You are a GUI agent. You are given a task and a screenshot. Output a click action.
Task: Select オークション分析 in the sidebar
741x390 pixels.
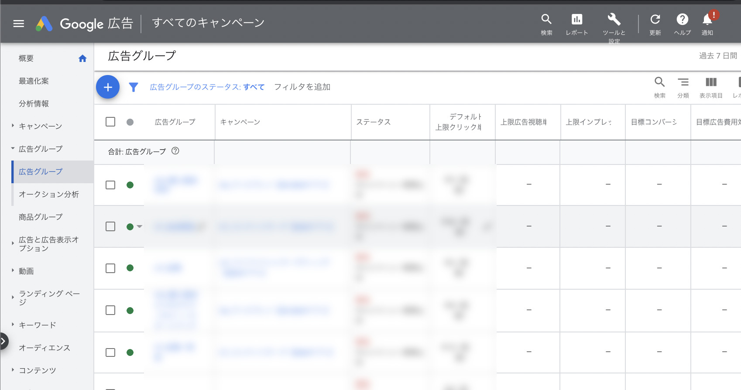coord(49,195)
